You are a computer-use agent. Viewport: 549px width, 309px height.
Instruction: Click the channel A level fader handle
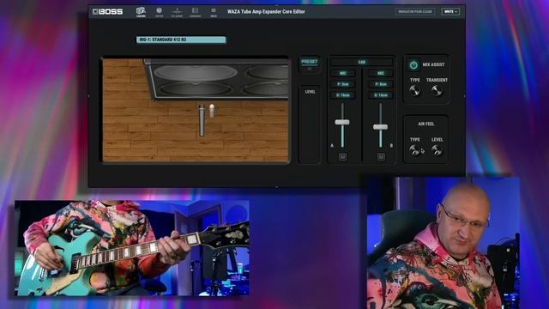342,122
